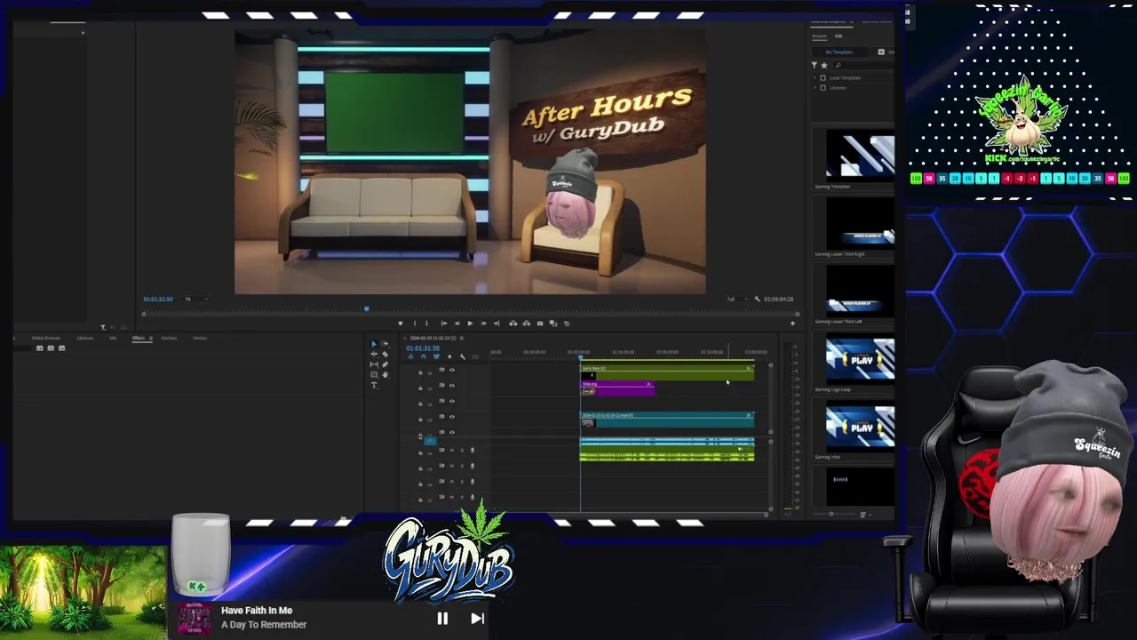Solo the audio track with the green waveform
Screen dimensions: 1137x640
(x=462, y=450)
